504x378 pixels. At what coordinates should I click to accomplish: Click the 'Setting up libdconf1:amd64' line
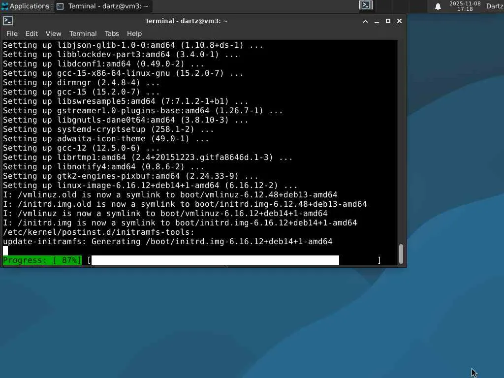coord(103,64)
